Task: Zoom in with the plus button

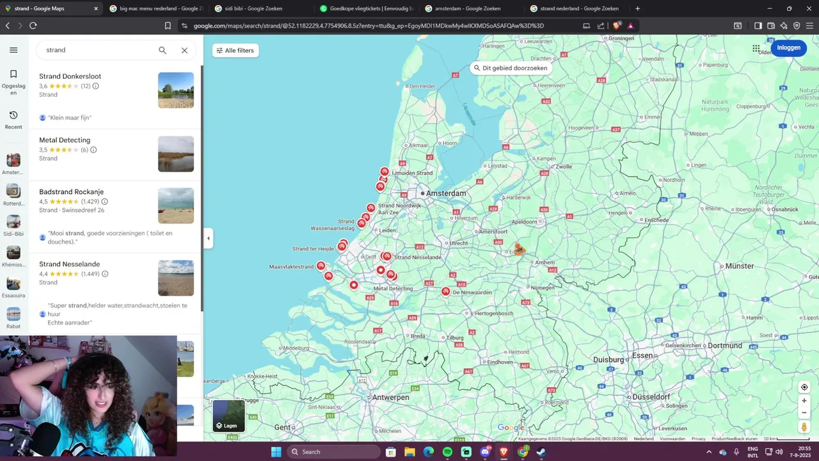Action: point(804,401)
